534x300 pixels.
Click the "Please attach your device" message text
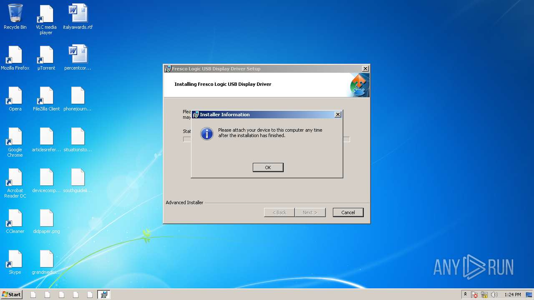[x=270, y=132]
